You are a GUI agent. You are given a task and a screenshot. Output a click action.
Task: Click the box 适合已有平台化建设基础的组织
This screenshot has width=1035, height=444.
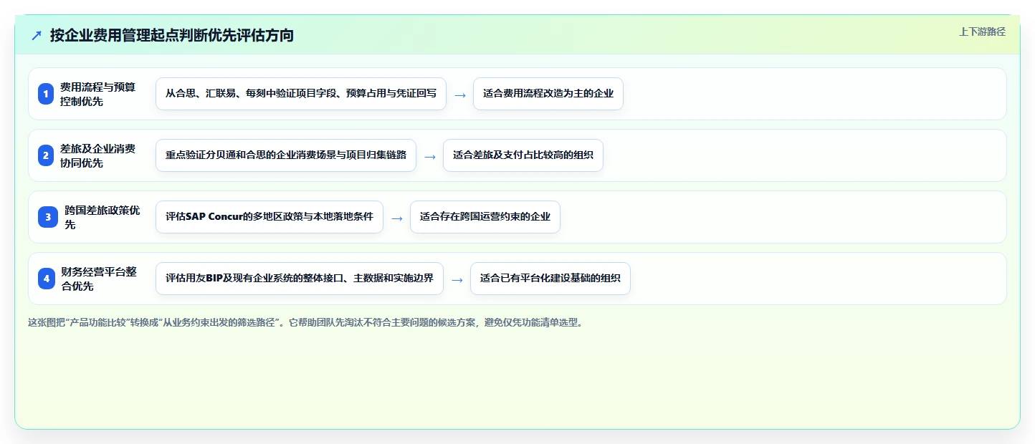[x=550, y=279]
